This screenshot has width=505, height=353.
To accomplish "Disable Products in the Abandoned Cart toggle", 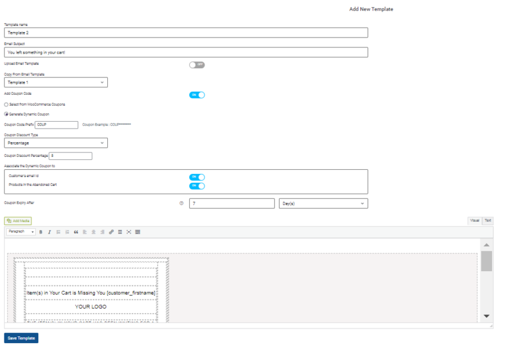I will 197,186.
